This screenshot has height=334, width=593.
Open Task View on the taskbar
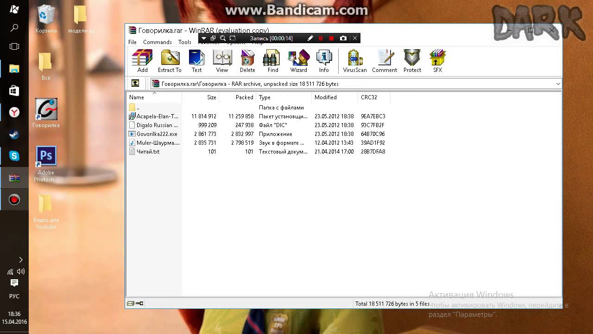pyautogui.click(x=14, y=46)
